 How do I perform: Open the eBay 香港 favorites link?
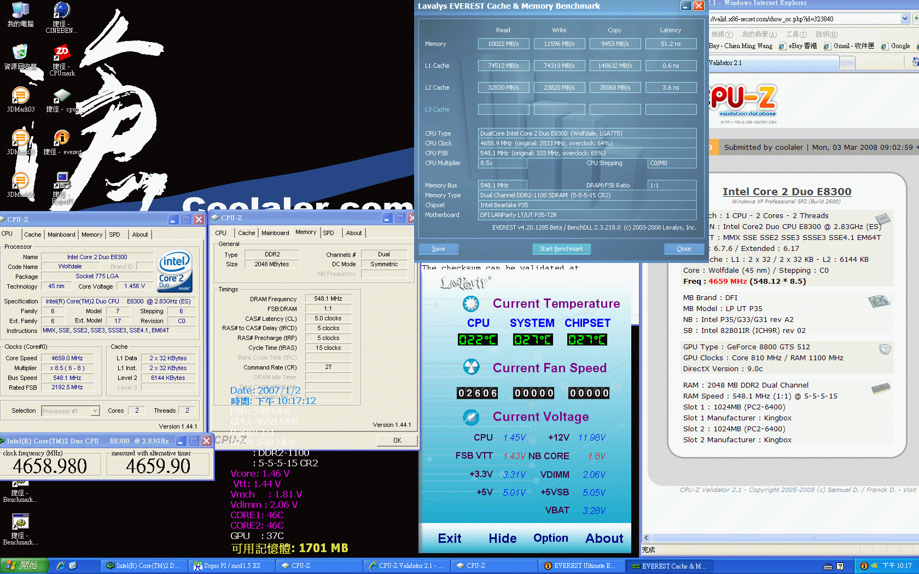tap(798, 46)
